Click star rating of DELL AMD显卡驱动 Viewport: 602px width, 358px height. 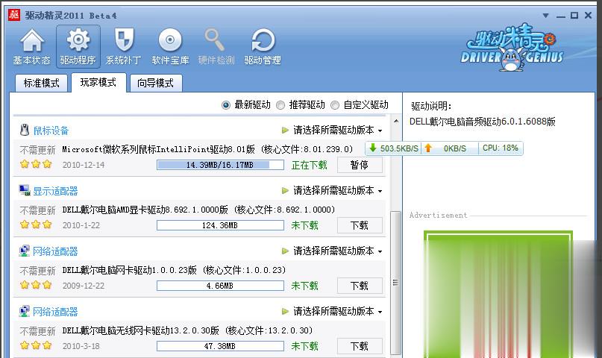pyautogui.click(x=36, y=224)
